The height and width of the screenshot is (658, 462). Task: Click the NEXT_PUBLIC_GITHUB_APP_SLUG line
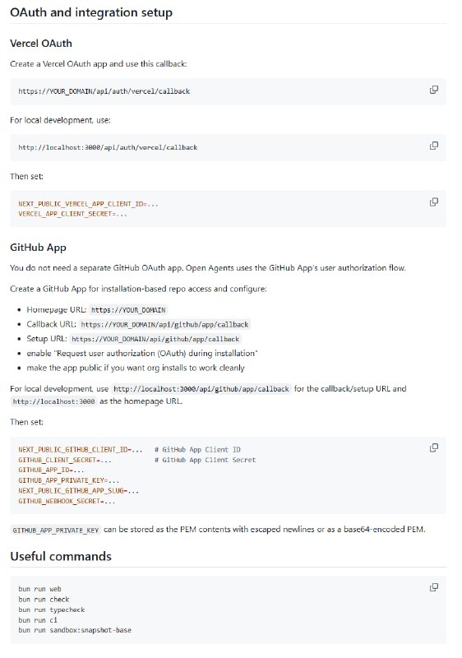pos(78,490)
